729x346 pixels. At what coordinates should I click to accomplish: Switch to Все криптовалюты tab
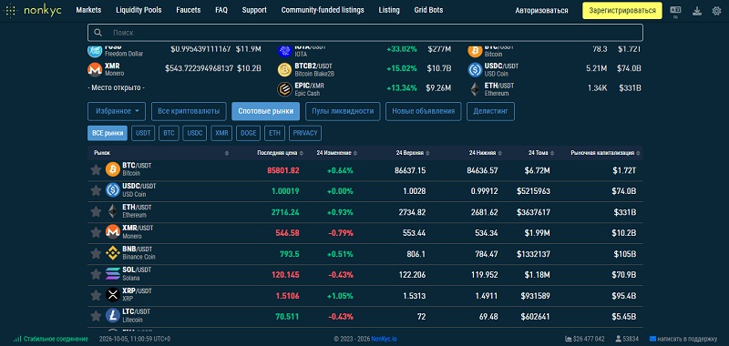[x=189, y=111]
